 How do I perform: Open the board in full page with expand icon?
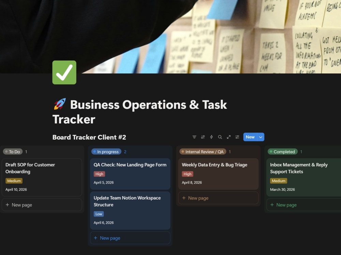(228, 137)
